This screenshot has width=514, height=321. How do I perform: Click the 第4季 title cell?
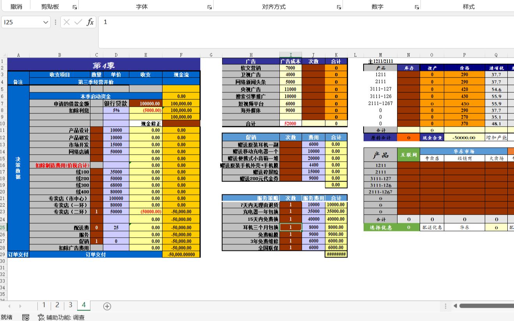coord(104,65)
